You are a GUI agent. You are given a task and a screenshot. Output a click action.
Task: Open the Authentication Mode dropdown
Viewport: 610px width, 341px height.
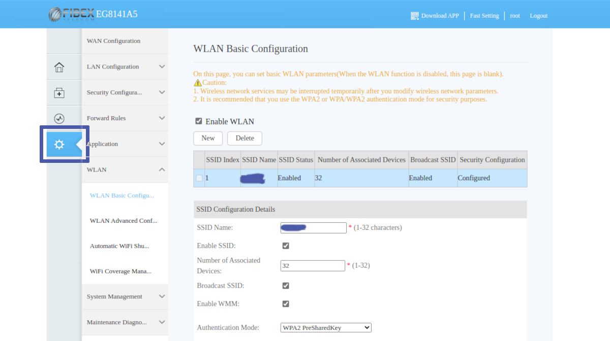326,328
